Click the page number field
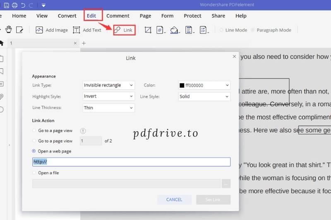 pos(91,141)
